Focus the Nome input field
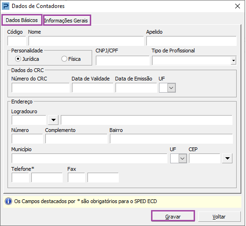The width and height of the screenshot is (246, 226). [86, 41]
